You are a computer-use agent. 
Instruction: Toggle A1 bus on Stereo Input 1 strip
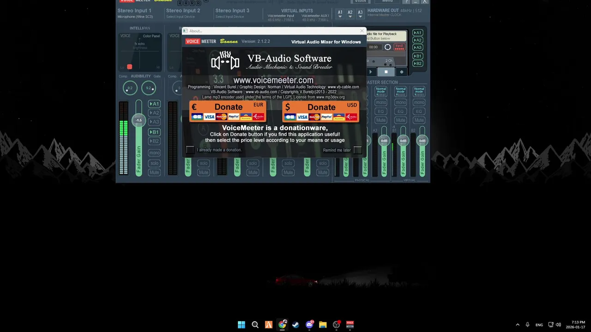154,104
